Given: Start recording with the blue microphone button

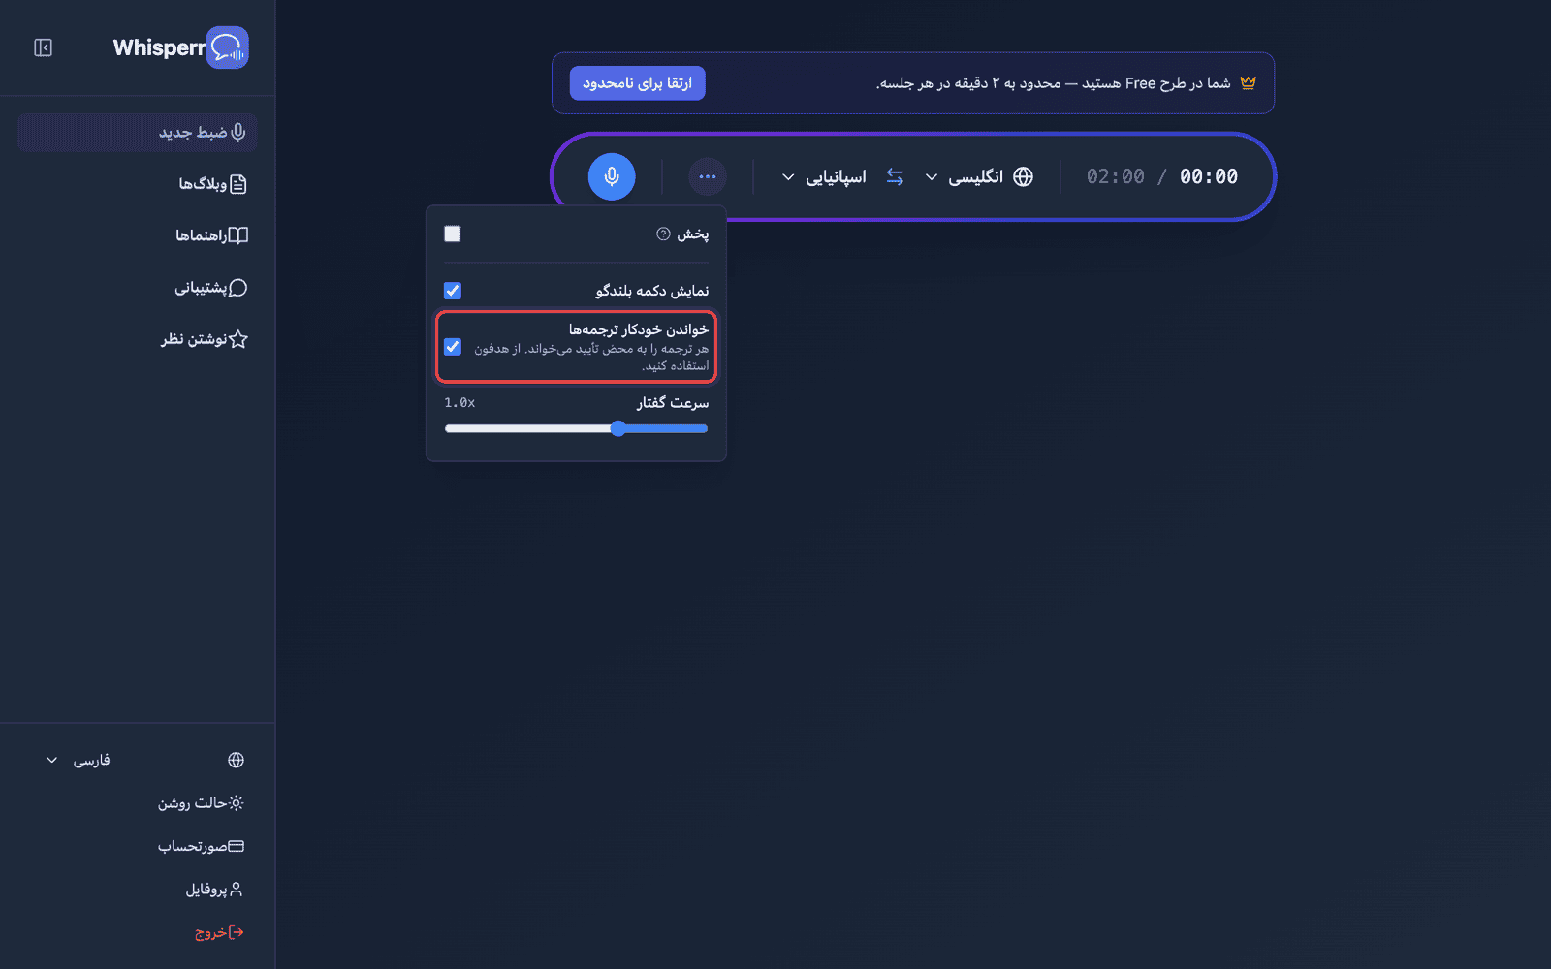Looking at the screenshot, I should coord(612,176).
